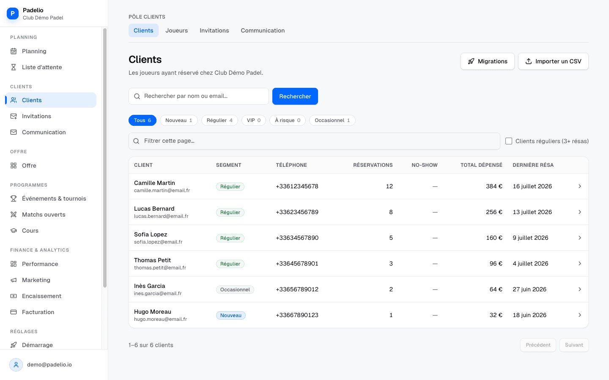
Task: Click the banknote icon for Encaissement
Action: coord(14,296)
